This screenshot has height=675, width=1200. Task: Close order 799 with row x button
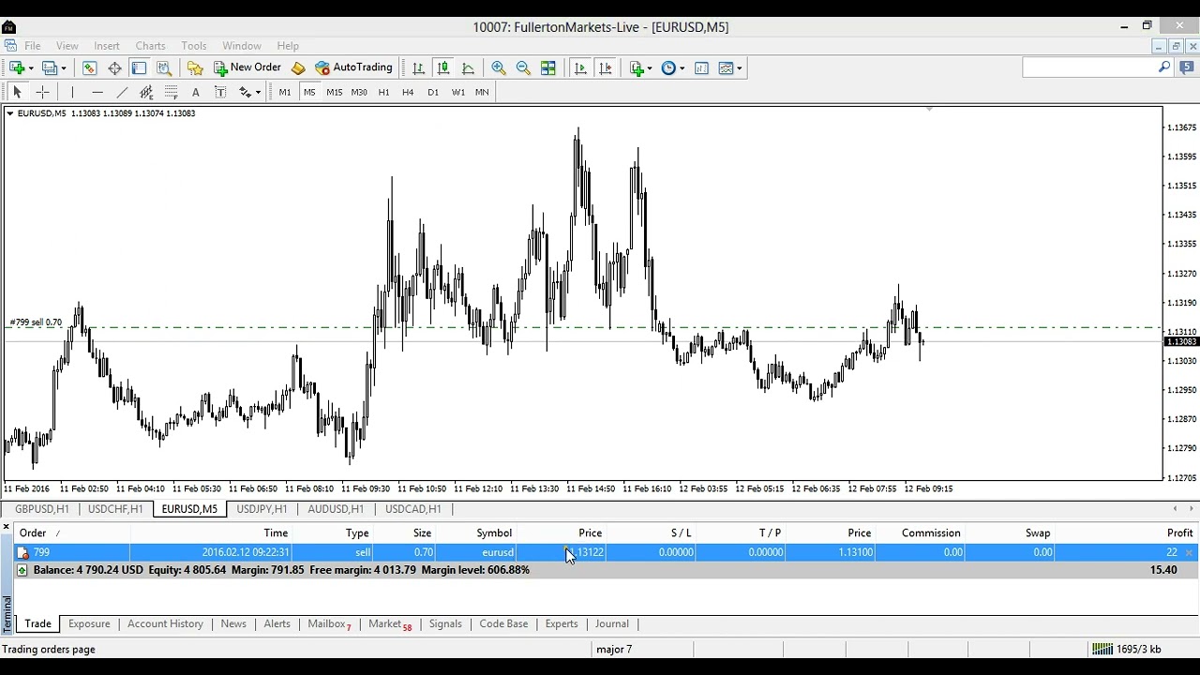coord(1189,552)
